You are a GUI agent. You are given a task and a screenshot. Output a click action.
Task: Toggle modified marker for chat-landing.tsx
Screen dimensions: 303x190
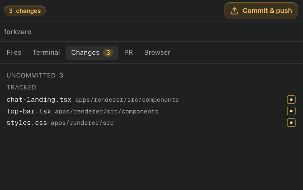coord(291,100)
